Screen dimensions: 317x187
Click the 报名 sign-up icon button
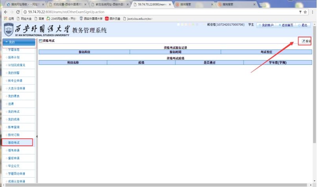tap(306, 41)
